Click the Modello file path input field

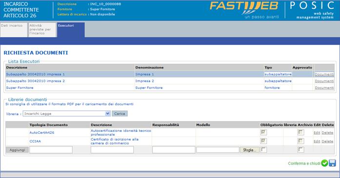click(218, 150)
